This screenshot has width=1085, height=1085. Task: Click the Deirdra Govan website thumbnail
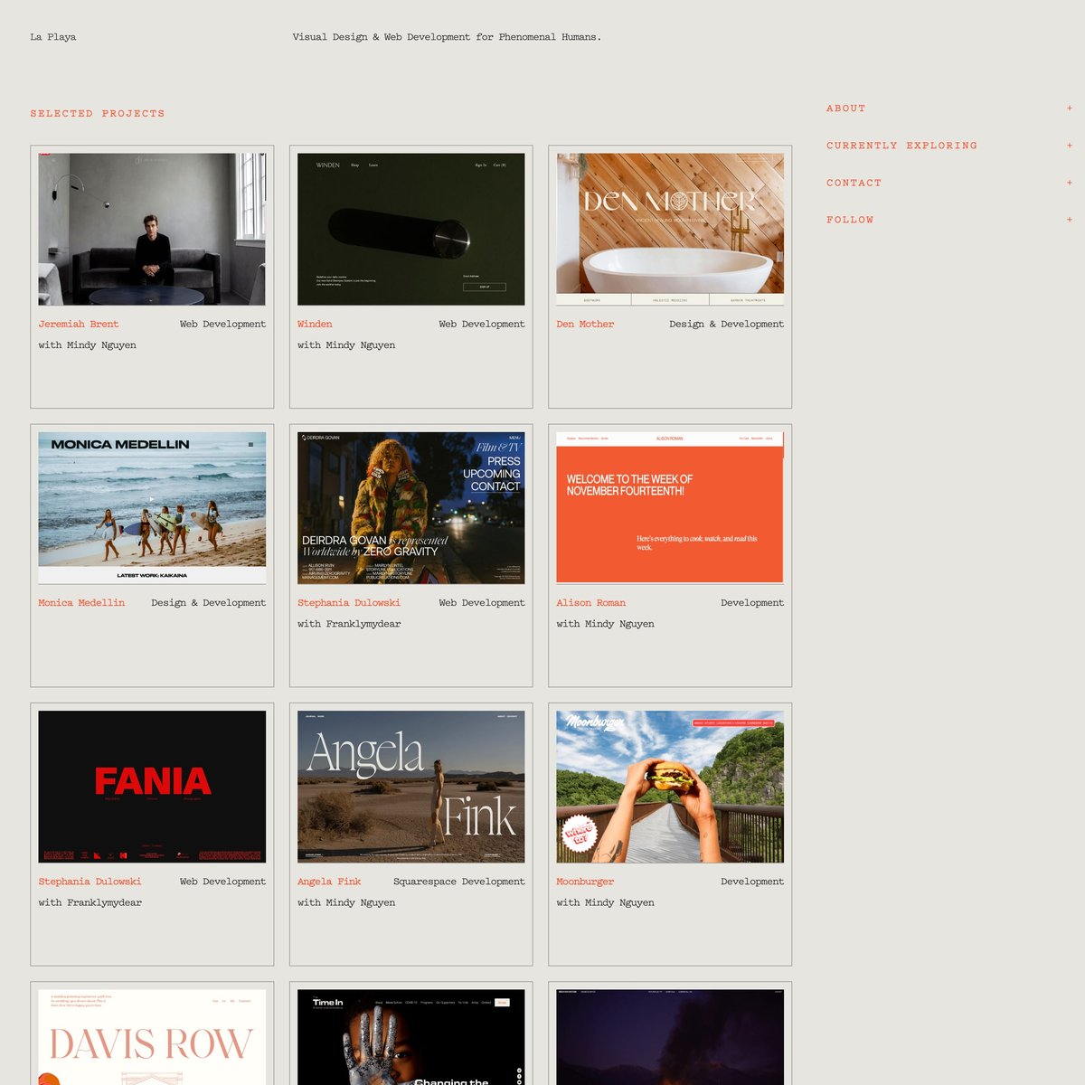click(x=410, y=507)
